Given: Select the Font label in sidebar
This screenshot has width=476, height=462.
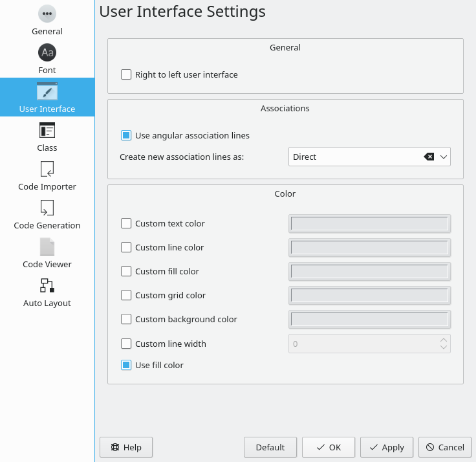Looking at the screenshot, I should point(47,70).
